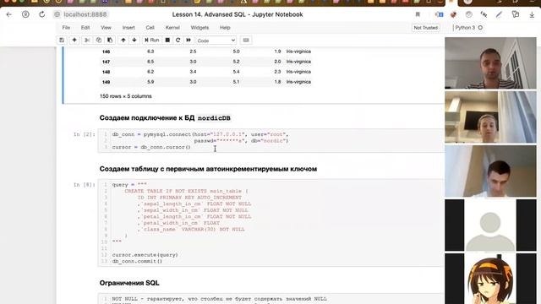Image resolution: width=541 pixels, height=304 pixels.
Task: Select the pymysql.connect code cell In [2]
Action: pos(270,141)
